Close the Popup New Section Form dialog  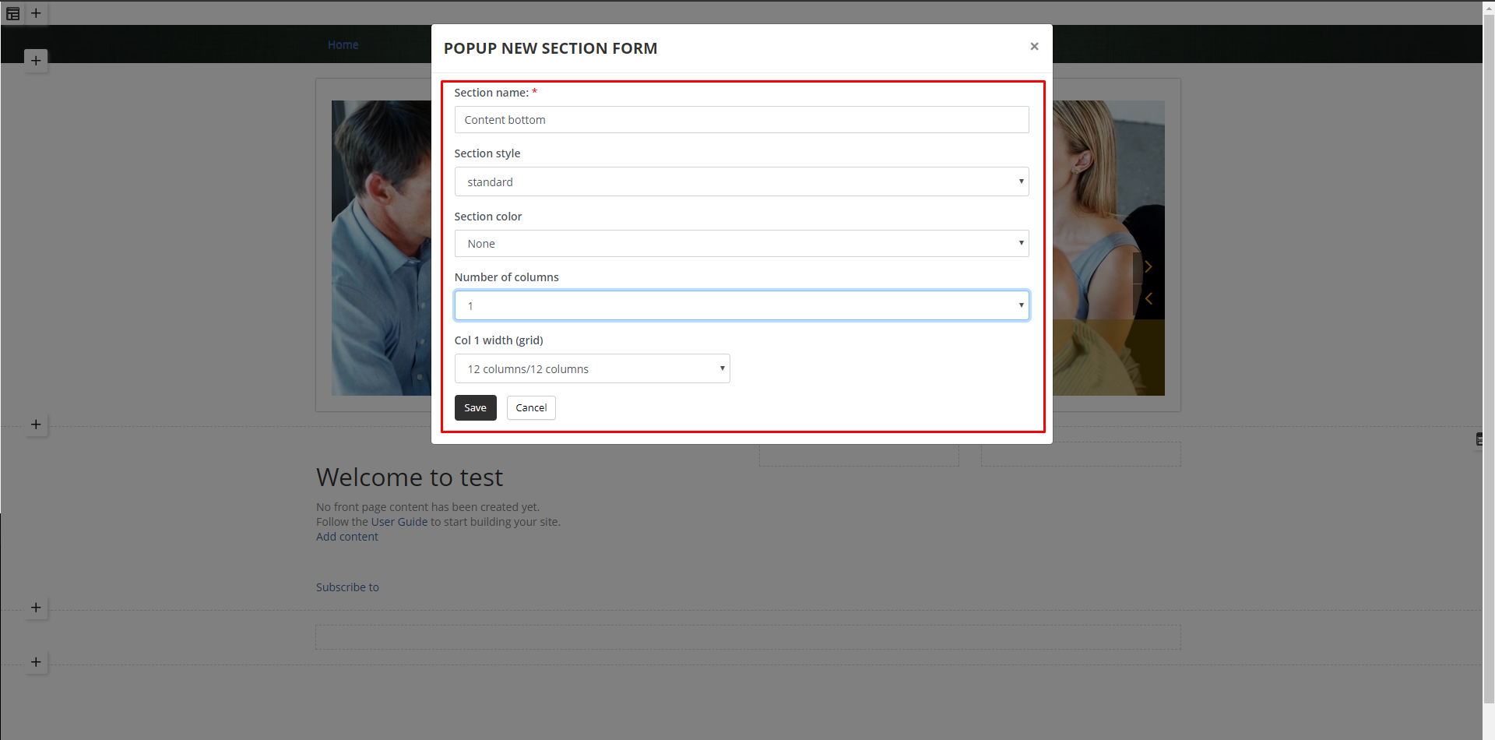click(x=1034, y=47)
